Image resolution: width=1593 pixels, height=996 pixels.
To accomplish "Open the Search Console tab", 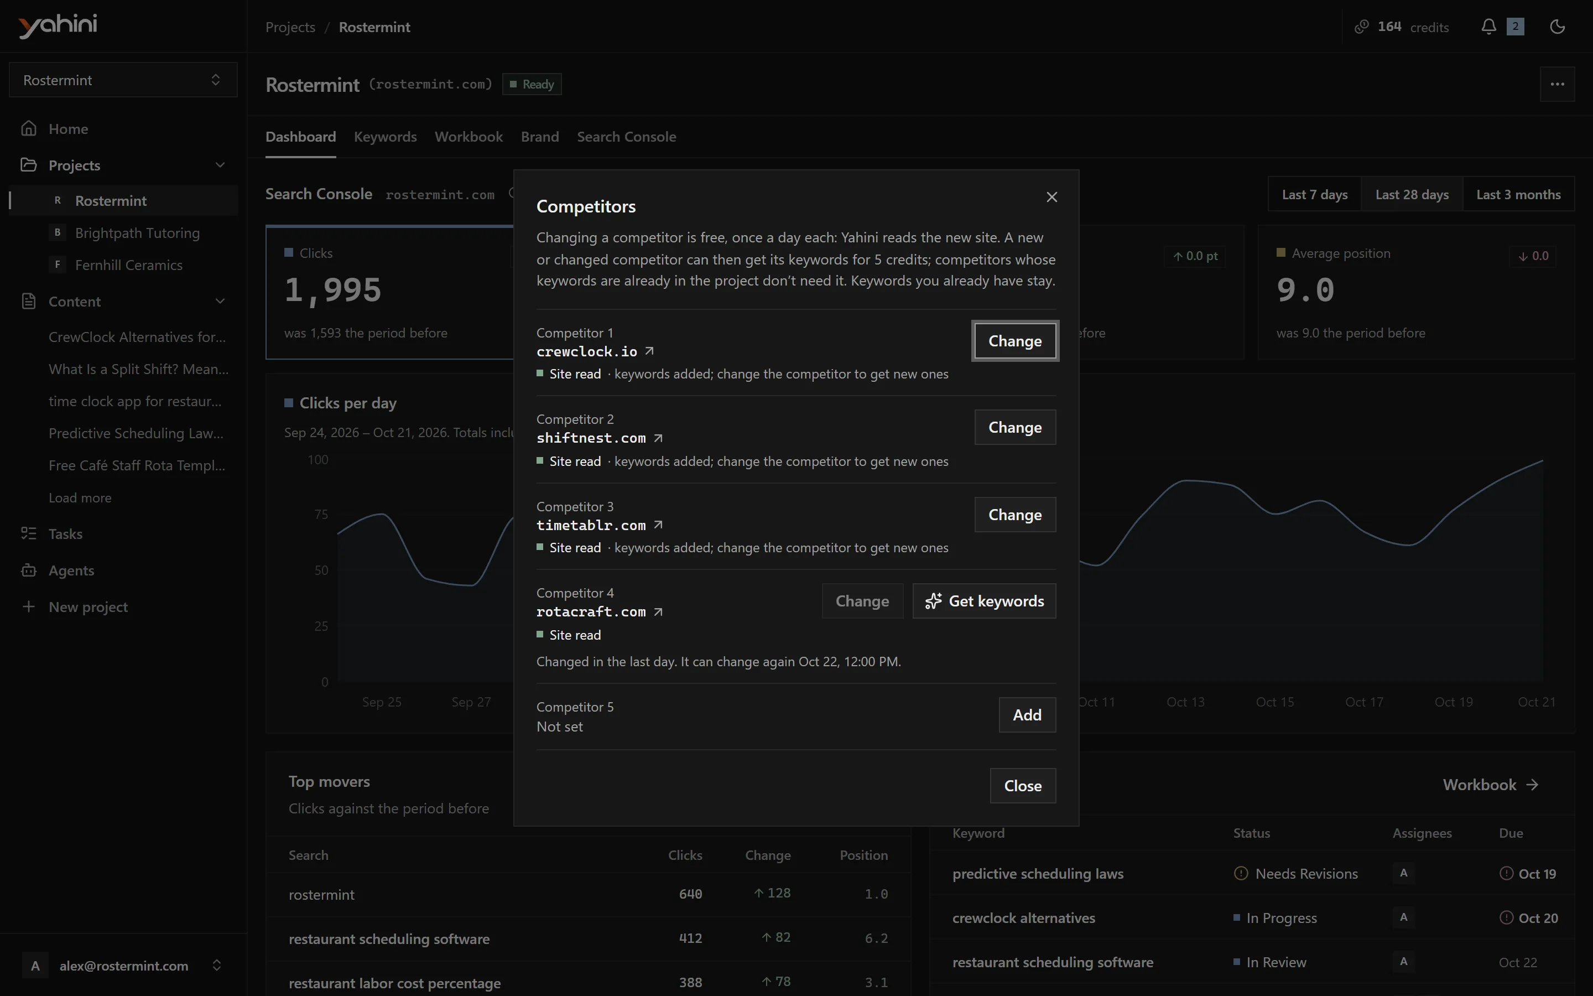I will [x=626, y=137].
